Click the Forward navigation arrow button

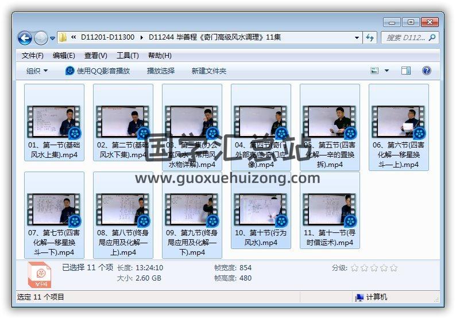click(x=41, y=38)
